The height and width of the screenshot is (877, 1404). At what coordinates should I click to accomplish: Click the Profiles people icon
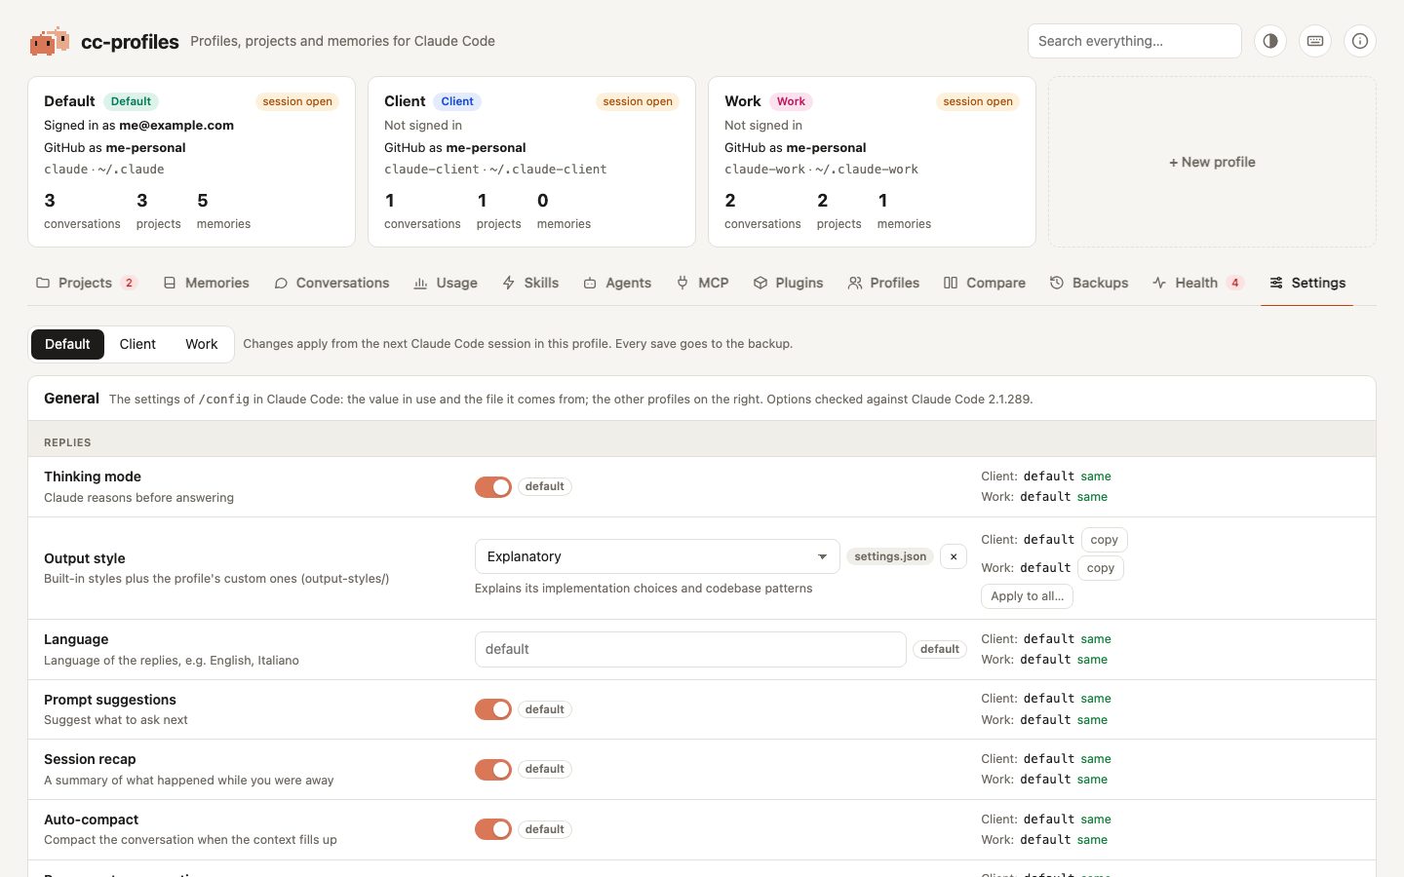pos(855,283)
